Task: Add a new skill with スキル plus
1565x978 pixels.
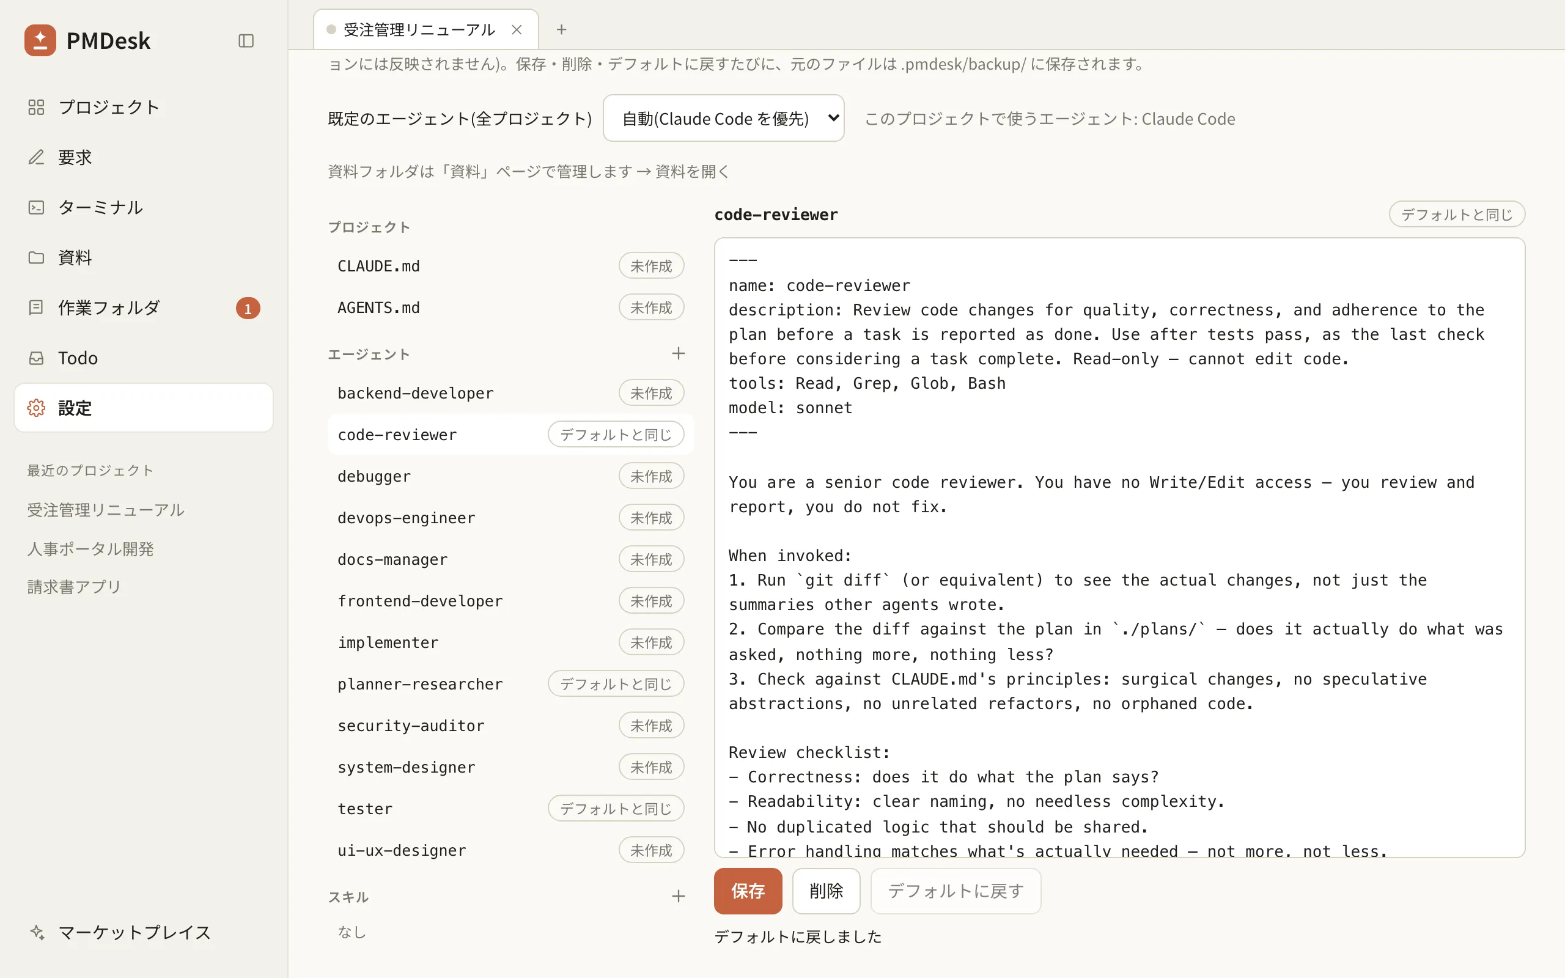Action: click(x=678, y=896)
